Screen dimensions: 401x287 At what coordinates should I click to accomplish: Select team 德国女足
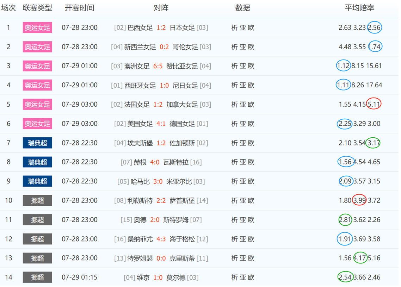point(182,124)
